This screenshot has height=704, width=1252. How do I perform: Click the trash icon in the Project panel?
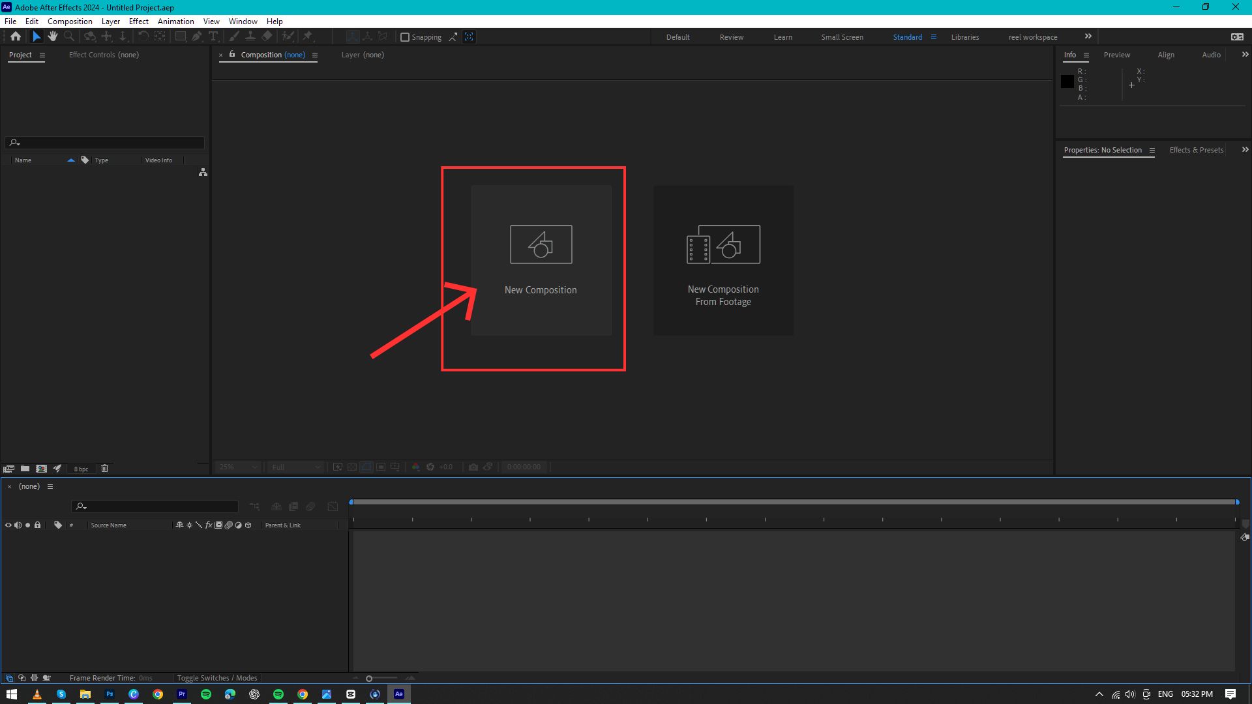tap(104, 468)
